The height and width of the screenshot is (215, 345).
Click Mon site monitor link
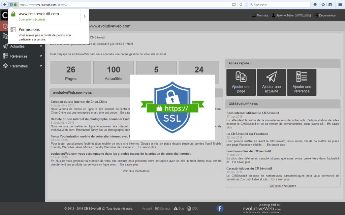260,16
